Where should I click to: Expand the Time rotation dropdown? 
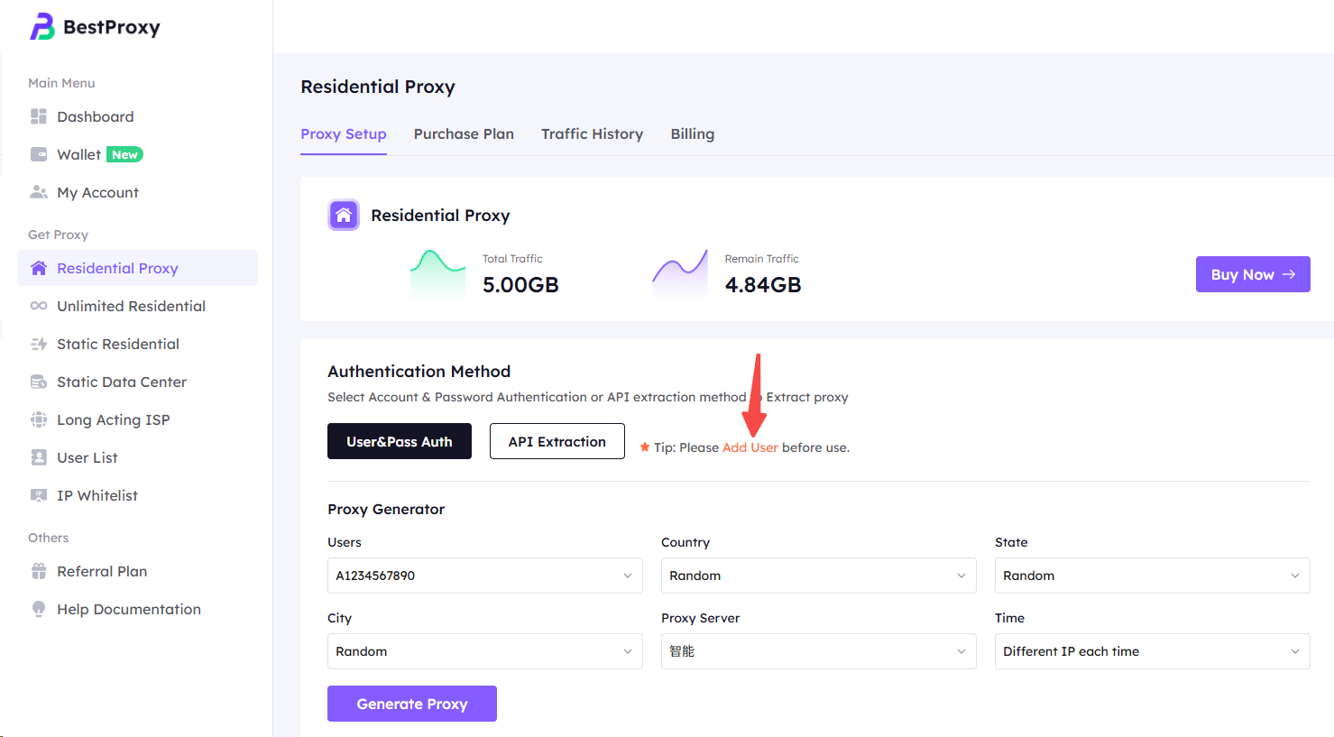[x=1152, y=651]
